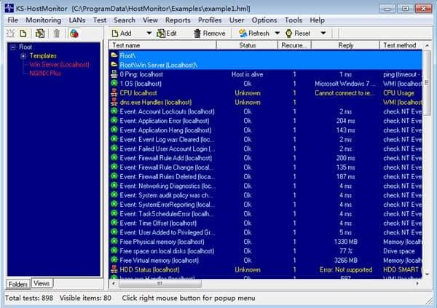
Task: Click the new folder icon in left toolbar
Action: pos(10,33)
